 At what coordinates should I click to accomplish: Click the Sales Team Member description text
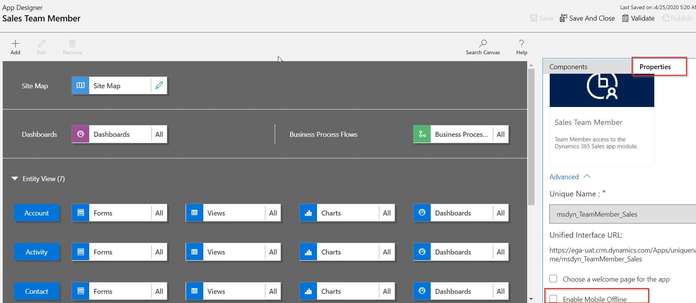596,143
